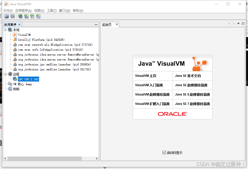Click the Save toolbar icon

(12, 16)
